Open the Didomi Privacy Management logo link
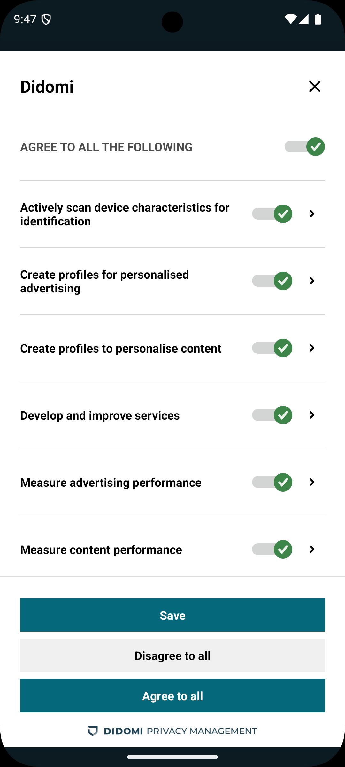 pyautogui.click(x=172, y=731)
